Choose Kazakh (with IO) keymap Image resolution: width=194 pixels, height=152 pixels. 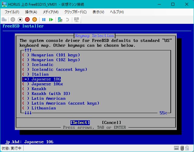click(46, 93)
